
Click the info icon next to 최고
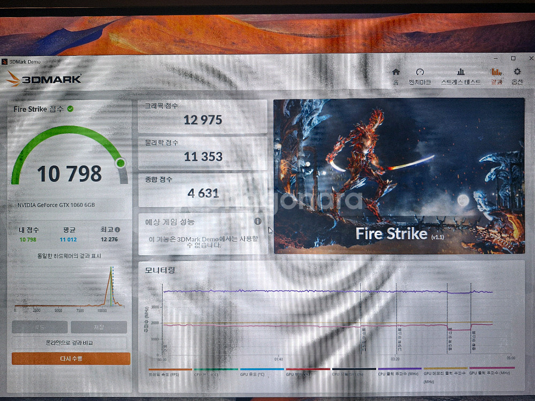pyautogui.click(x=117, y=229)
